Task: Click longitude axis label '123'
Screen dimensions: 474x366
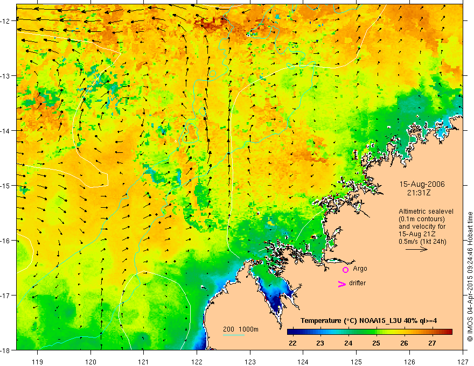Action: pyautogui.click(x=250, y=362)
